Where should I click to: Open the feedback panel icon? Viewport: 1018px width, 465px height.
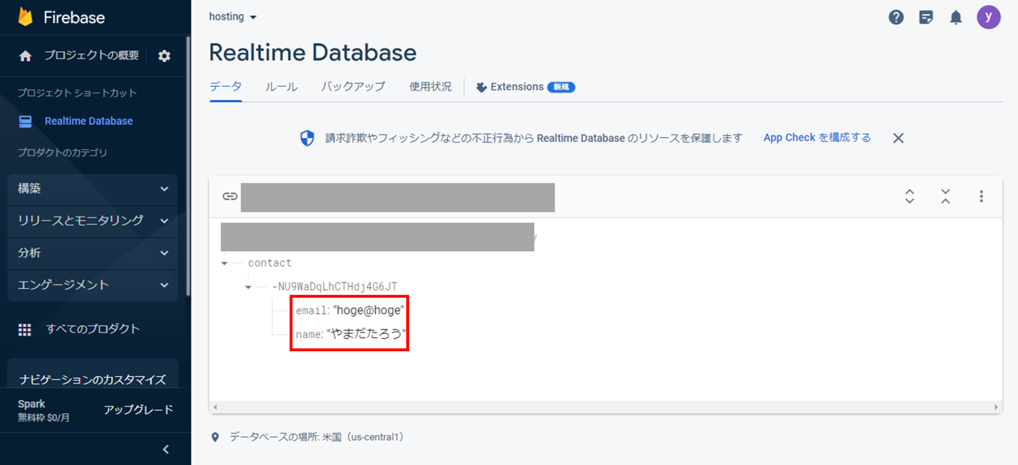click(x=926, y=17)
